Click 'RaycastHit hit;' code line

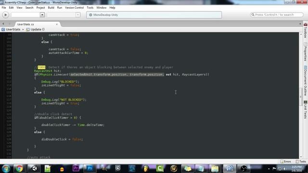click(48, 71)
